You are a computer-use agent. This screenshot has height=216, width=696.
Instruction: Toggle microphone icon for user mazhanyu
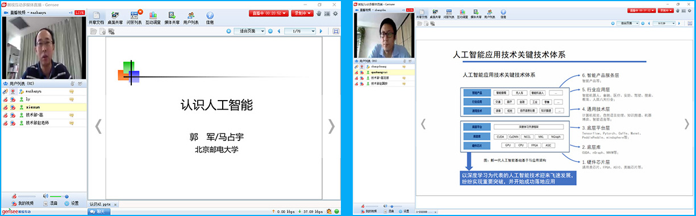coord(6,91)
